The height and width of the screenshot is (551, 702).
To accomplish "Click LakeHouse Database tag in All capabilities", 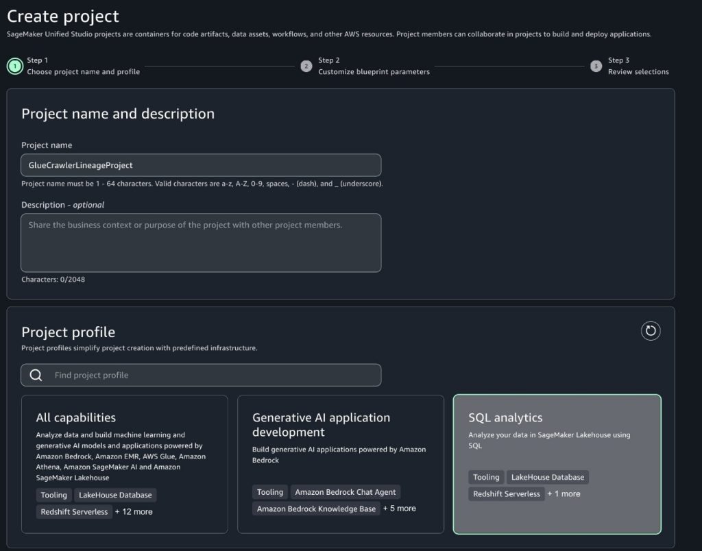I will pos(115,495).
